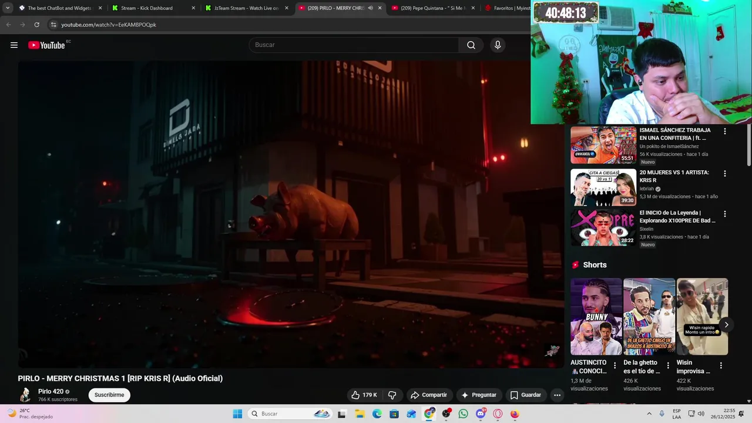The width and height of the screenshot is (752, 423).
Task: Play the AUSTINCITO Bunny short thumbnail
Action: click(x=596, y=317)
